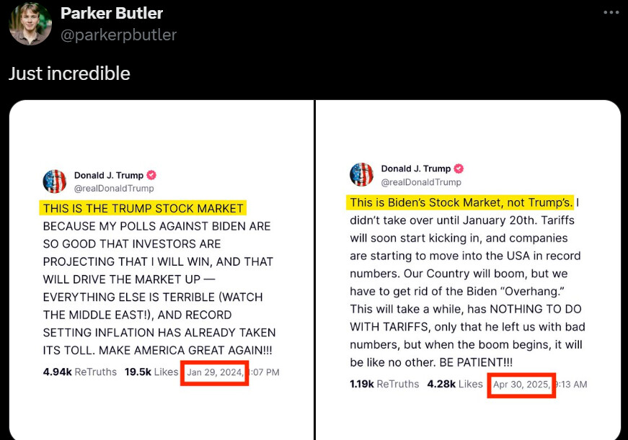Open the Parker Butler display name

[112, 13]
